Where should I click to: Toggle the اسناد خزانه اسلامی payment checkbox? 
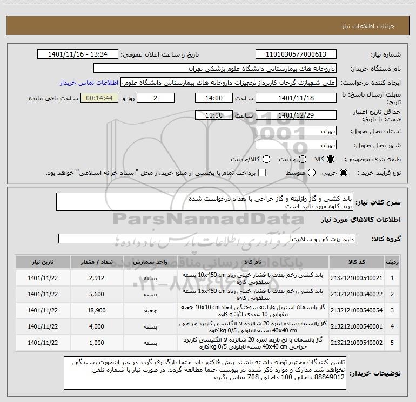click(x=262, y=173)
